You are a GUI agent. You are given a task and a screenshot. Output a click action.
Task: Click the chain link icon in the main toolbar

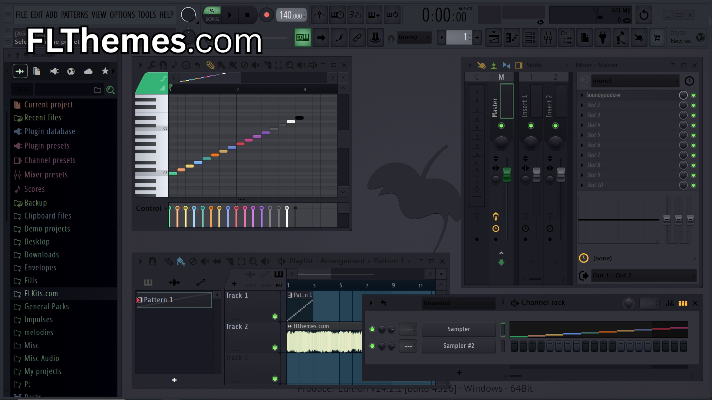tap(357, 37)
